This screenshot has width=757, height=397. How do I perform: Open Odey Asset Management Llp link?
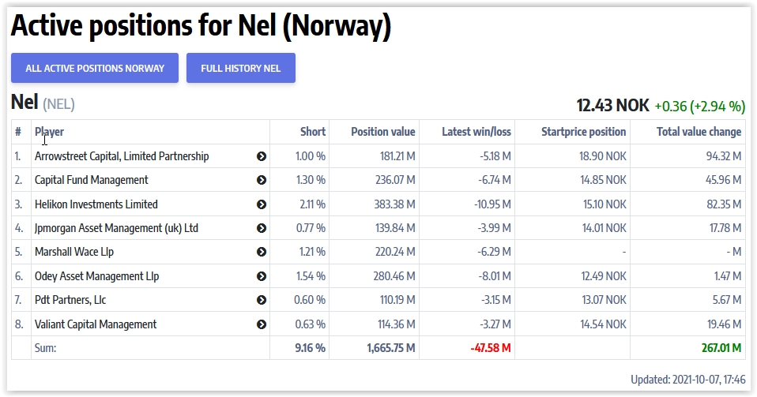tap(96, 276)
